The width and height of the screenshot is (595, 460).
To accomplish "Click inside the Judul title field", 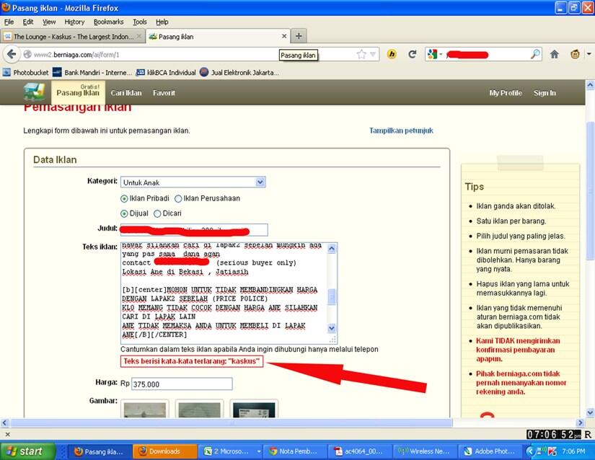I will (194, 230).
